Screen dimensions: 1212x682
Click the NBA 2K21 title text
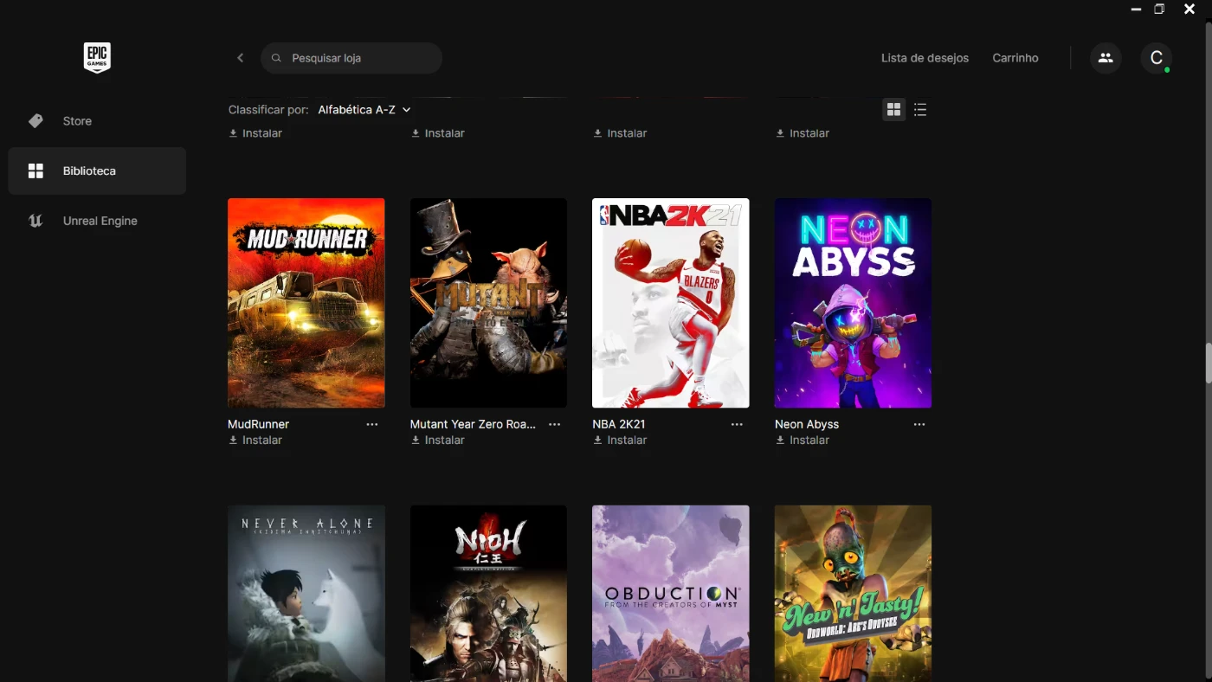[x=619, y=424]
